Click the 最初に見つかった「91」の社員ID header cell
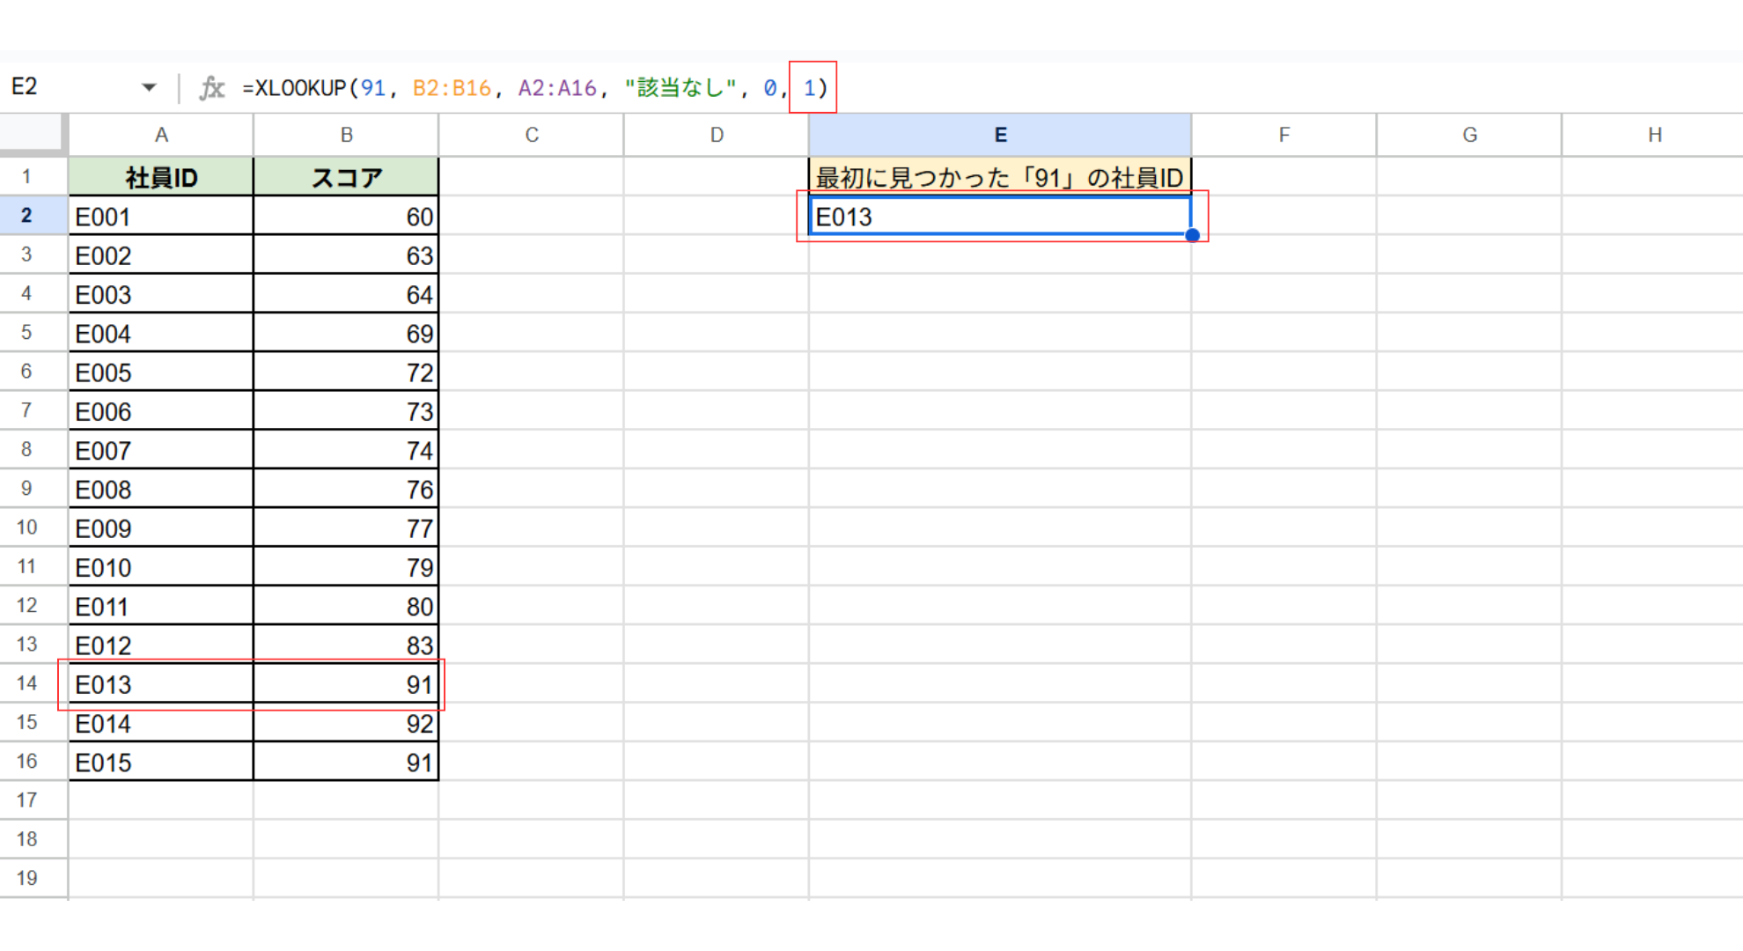This screenshot has width=1743, height=951. pyautogui.click(x=1000, y=177)
